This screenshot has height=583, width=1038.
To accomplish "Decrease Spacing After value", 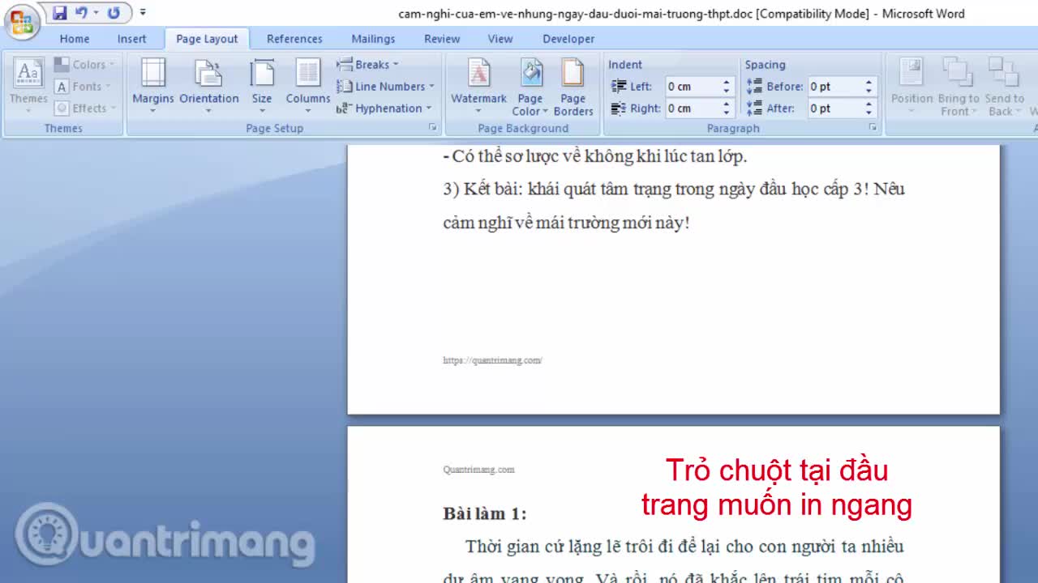I will coord(869,113).
